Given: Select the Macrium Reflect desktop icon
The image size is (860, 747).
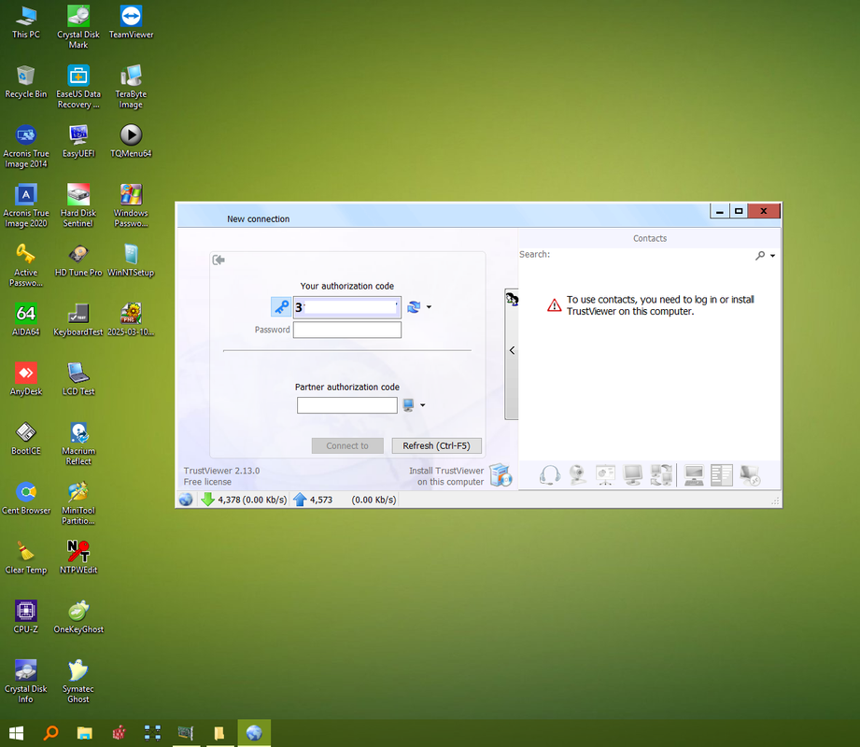Looking at the screenshot, I should [78, 444].
